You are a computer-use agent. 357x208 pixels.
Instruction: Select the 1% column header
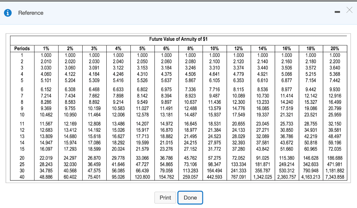[46, 48]
